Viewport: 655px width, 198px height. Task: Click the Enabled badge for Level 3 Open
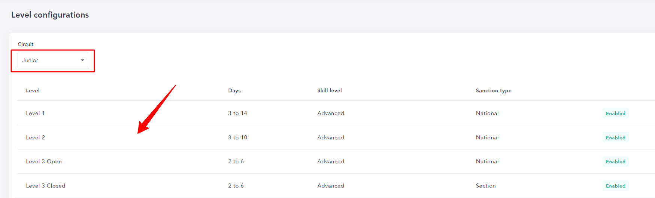pos(615,161)
